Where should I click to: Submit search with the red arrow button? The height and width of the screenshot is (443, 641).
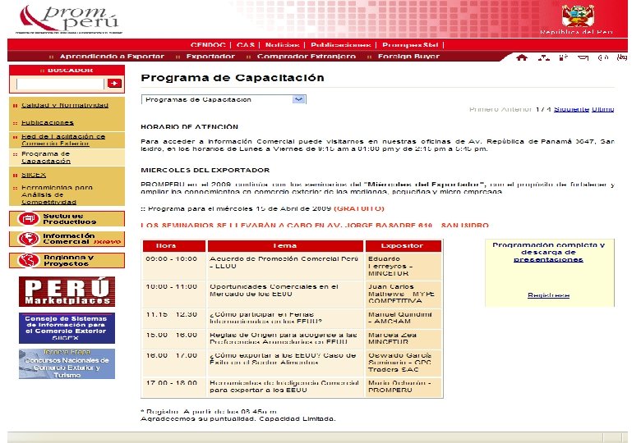point(114,83)
